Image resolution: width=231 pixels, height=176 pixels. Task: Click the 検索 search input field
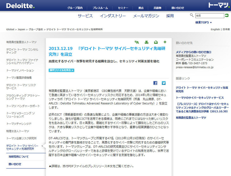point(209,16)
